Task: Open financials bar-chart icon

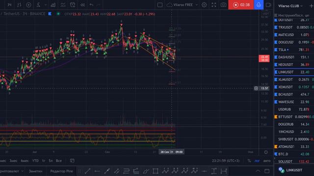Action: pos(53,5)
